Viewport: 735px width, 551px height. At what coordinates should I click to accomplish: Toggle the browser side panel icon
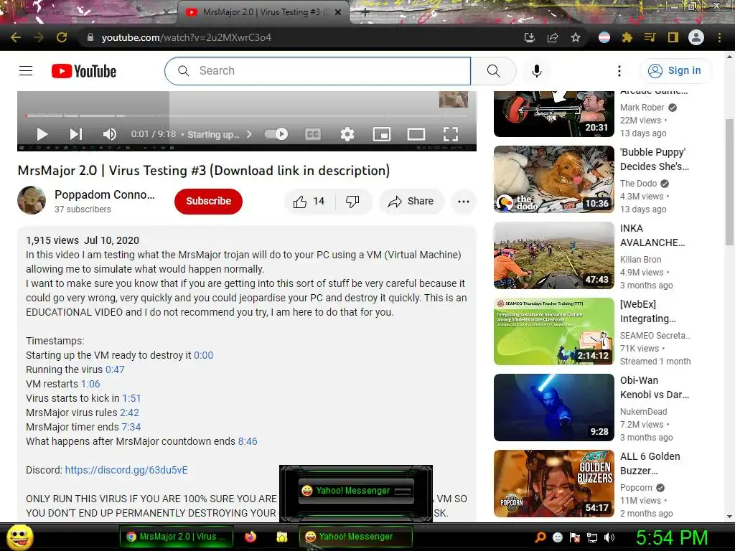coord(673,37)
